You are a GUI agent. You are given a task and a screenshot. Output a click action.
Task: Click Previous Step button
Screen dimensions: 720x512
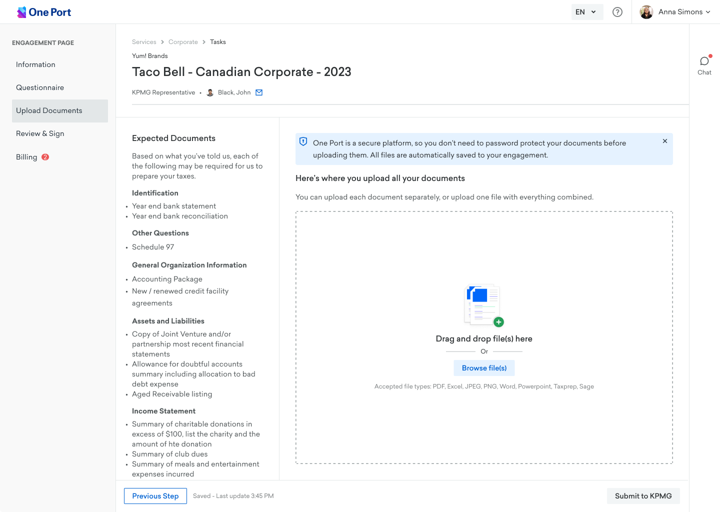tap(155, 496)
